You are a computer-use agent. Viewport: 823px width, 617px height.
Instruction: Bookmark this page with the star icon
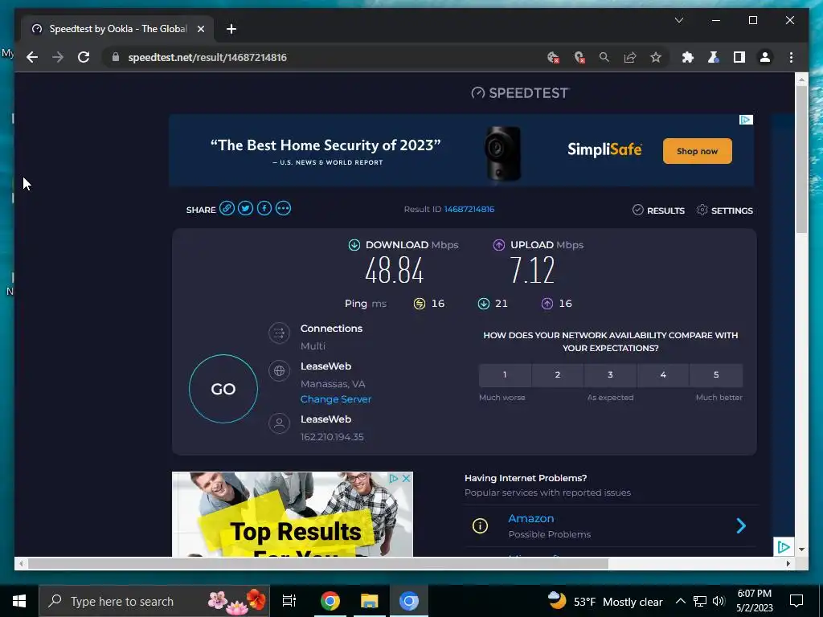tap(656, 57)
